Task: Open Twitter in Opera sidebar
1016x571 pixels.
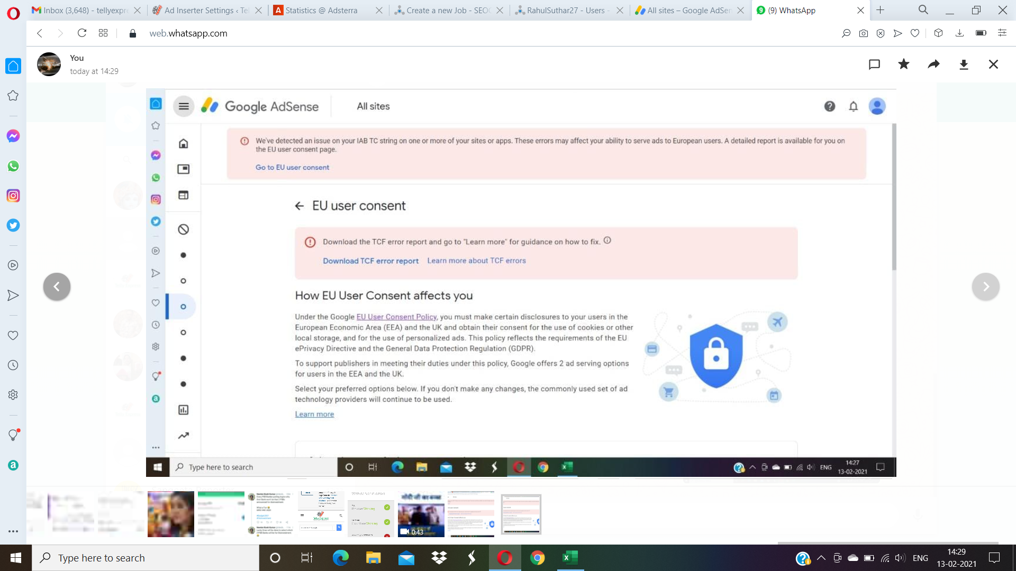Action: (13, 225)
